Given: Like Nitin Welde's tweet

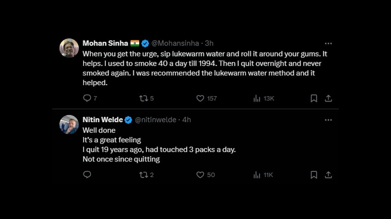Looking at the screenshot, I should tap(200, 175).
